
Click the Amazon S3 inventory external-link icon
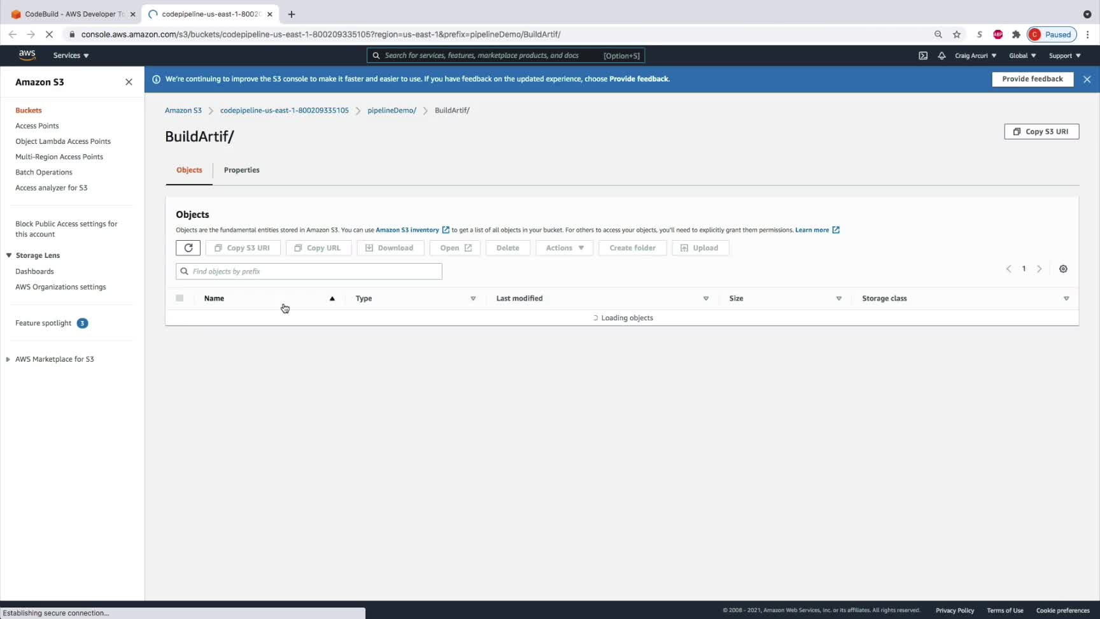446,230
